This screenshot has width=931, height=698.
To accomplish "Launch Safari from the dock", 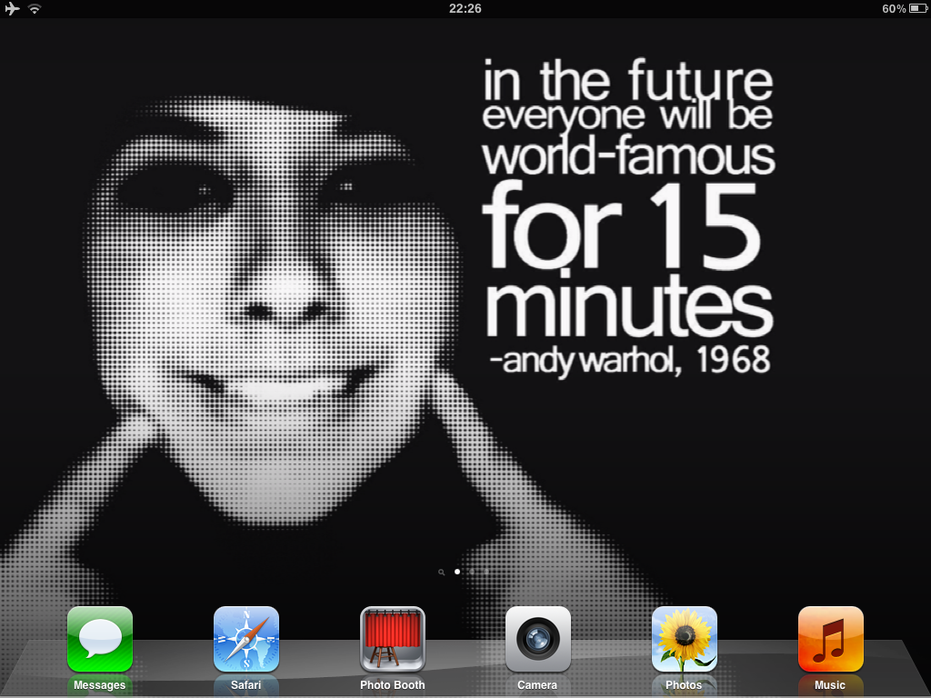I will (245, 639).
